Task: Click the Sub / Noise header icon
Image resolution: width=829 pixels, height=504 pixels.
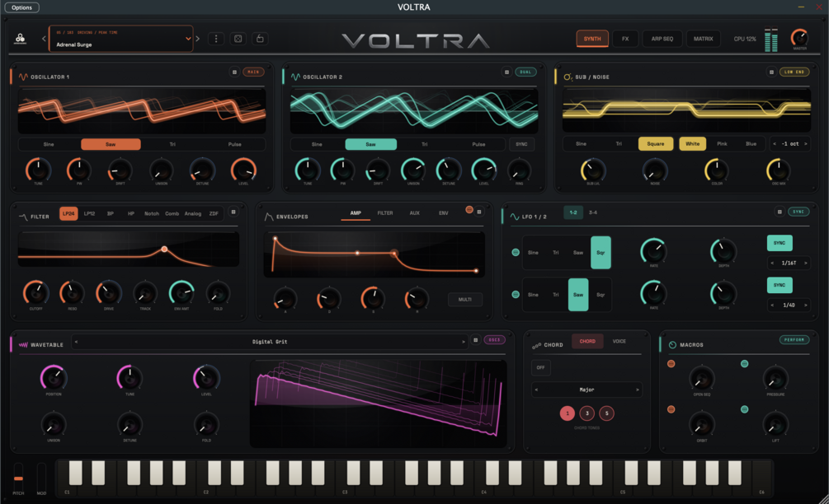Action: pyautogui.click(x=568, y=77)
